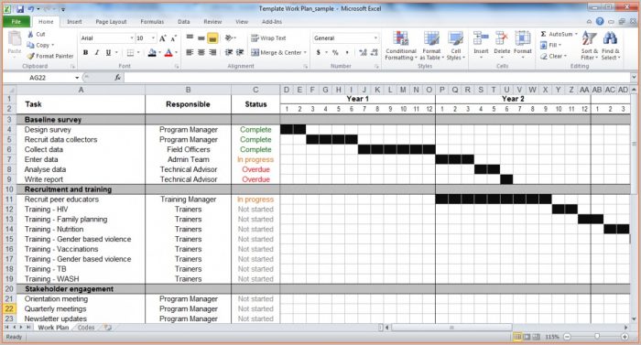Open text Orientation icon
The height and width of the screenshot is (345, 641).
coord(229,38)
